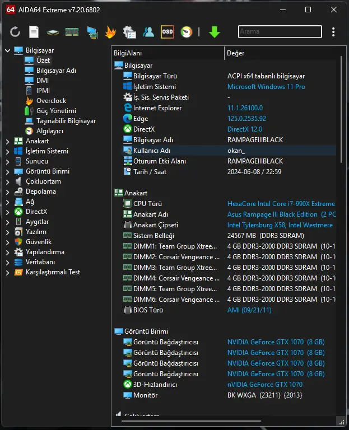Select the DIMM1: Team Group Xtreem row

(229, 246)
